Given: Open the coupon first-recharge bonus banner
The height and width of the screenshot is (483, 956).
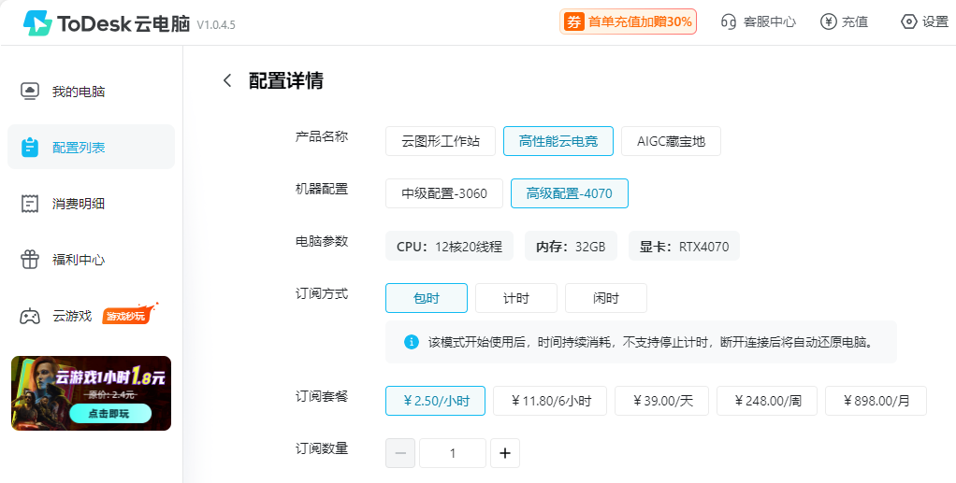Looking at the screenshot, I should (x=628, y=21).
